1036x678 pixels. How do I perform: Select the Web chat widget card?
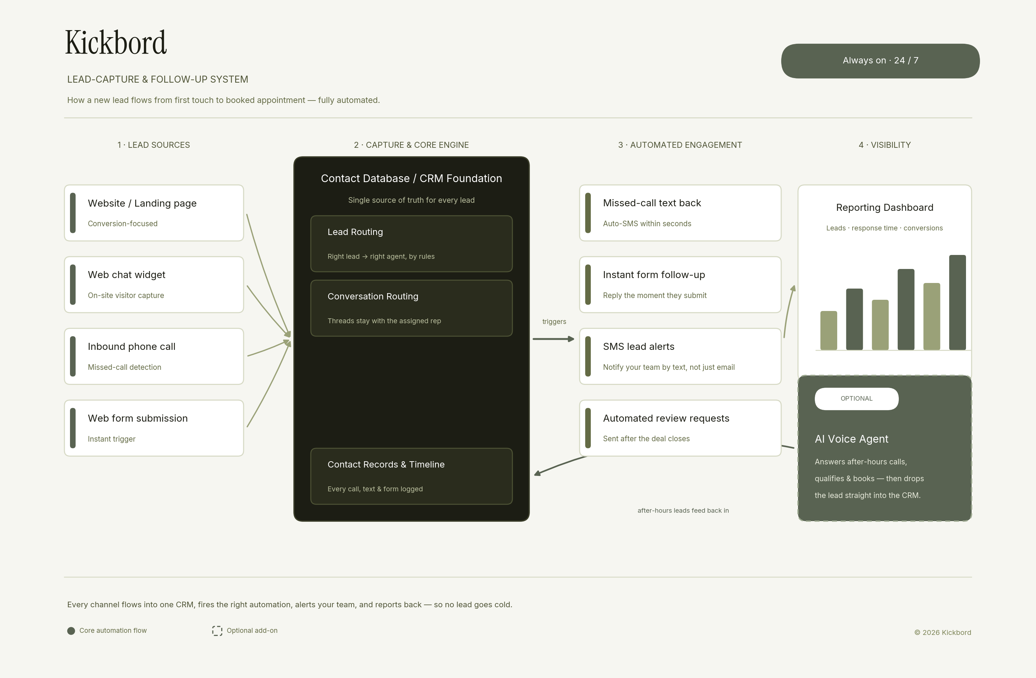pos(154,285)
